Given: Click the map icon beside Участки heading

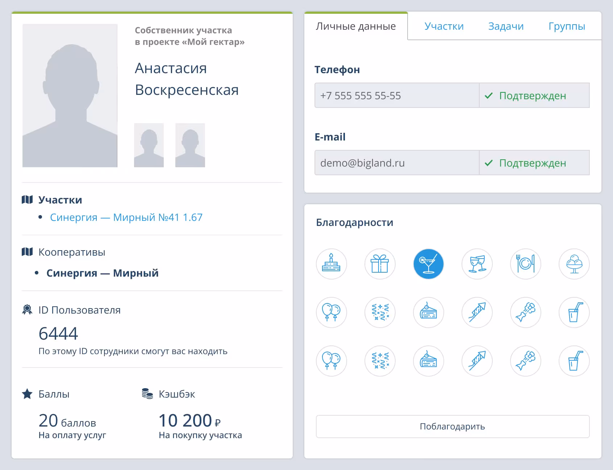Looking at the screenshot, I should [27, 200].
